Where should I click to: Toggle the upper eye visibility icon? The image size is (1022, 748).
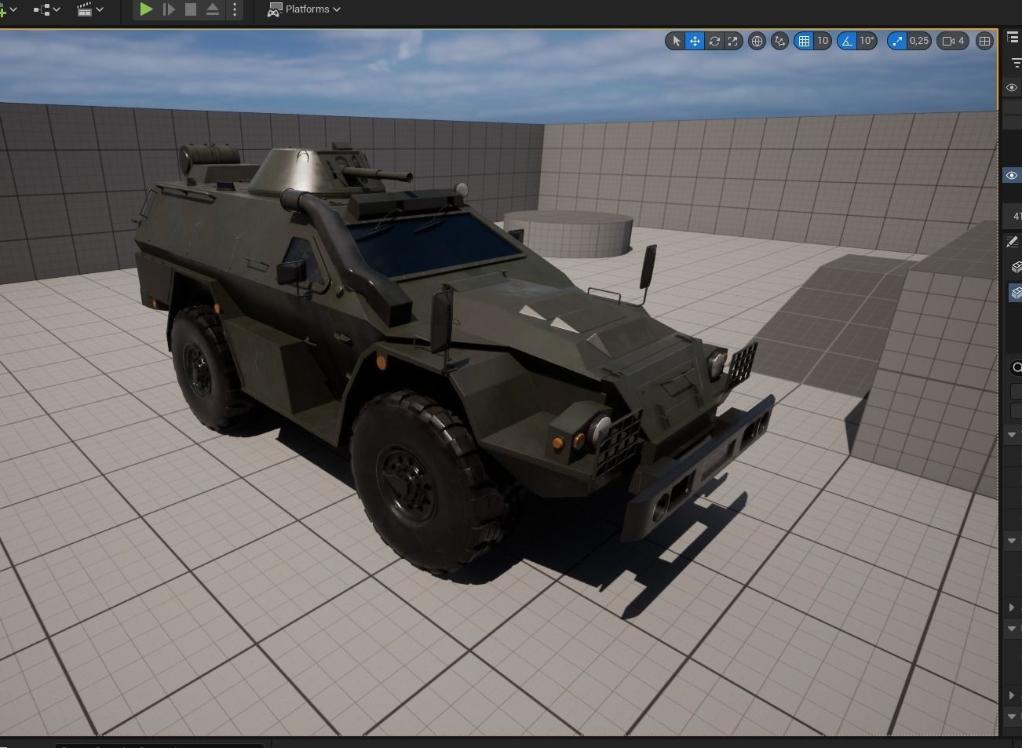[1012, 88]
